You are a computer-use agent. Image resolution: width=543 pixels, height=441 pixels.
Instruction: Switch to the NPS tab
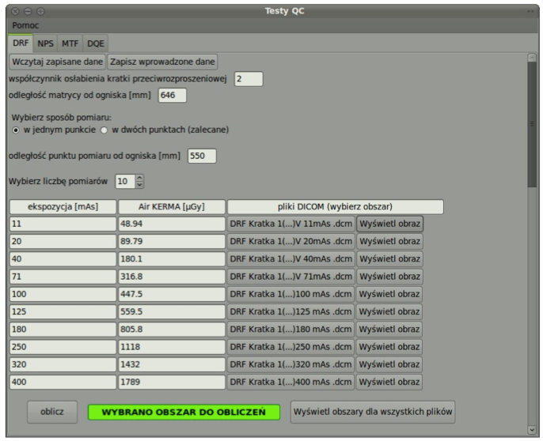[45, 43]
